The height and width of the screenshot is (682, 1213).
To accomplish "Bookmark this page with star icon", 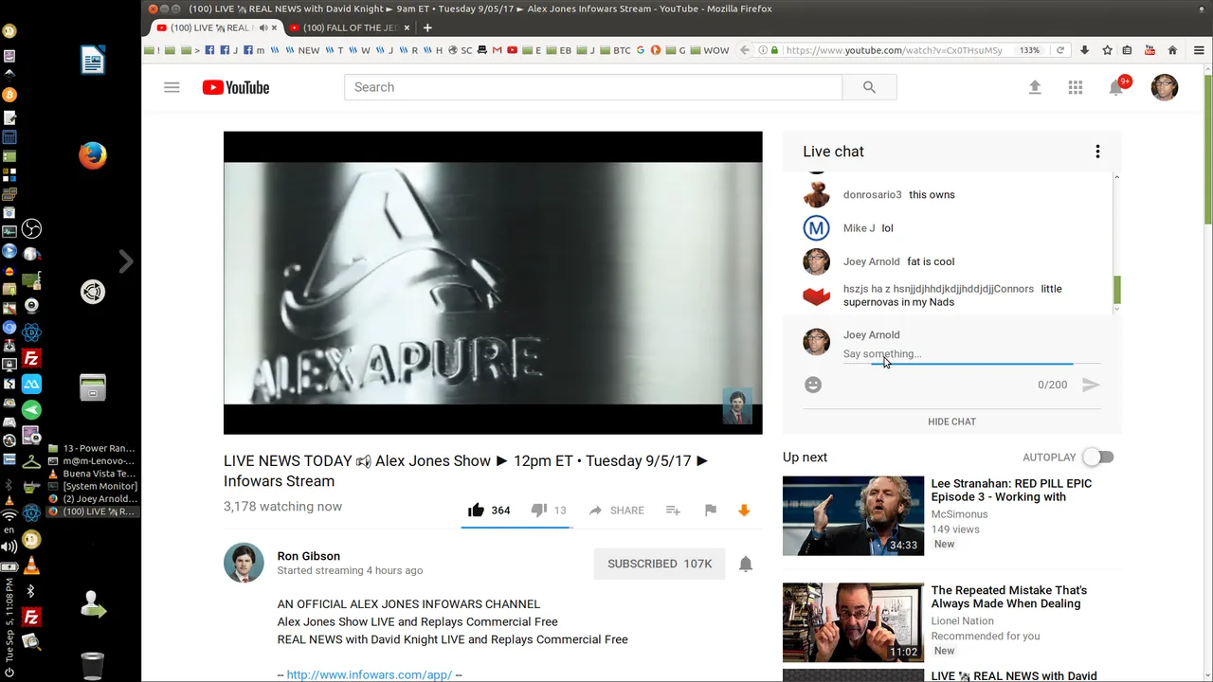I will [x=1107, y=50].
